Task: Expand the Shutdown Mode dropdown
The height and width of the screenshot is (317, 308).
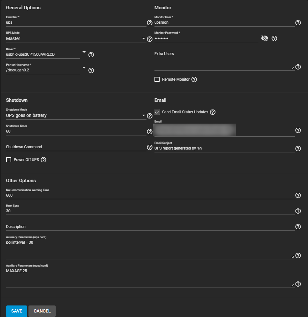Action: [x=144, y=116]
